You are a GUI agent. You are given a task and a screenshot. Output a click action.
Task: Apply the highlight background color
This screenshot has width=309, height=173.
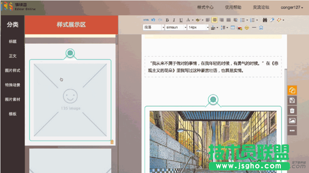click(x=198, y=20)
